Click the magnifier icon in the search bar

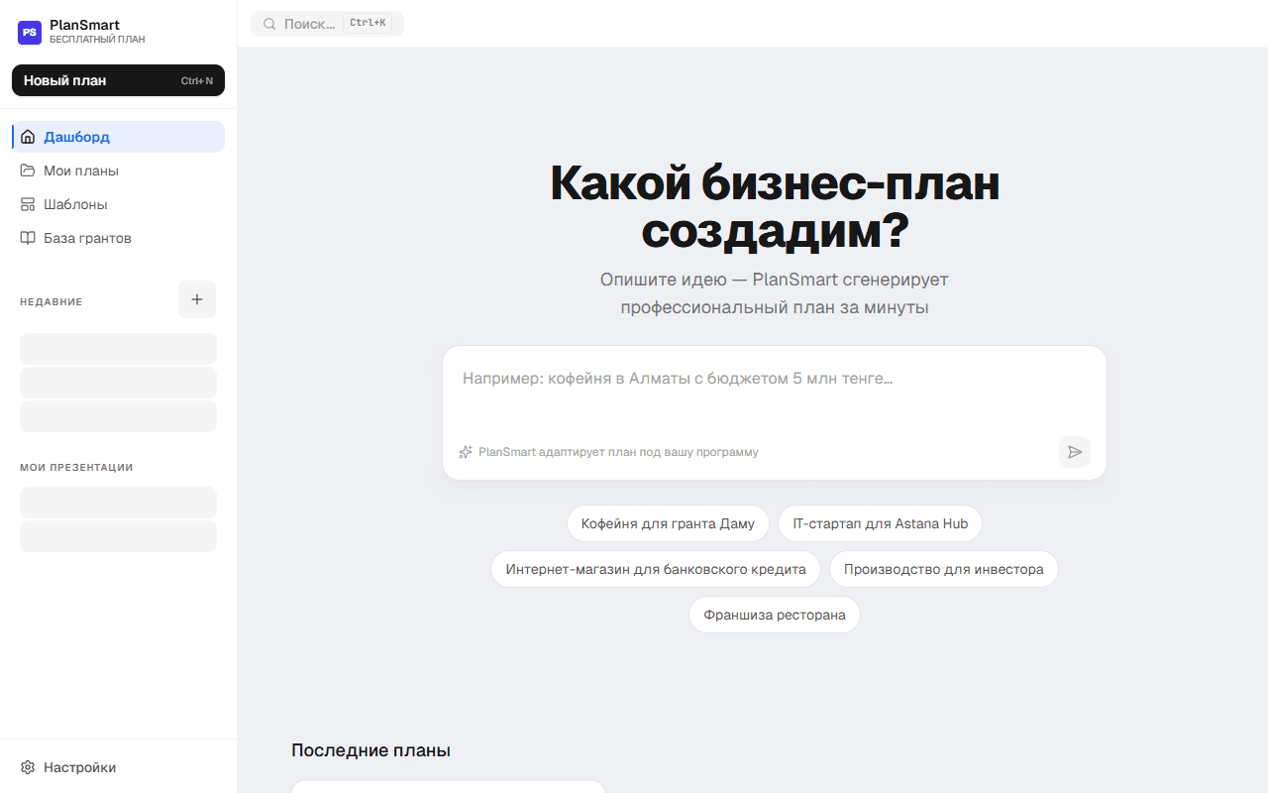click(267, 23)
